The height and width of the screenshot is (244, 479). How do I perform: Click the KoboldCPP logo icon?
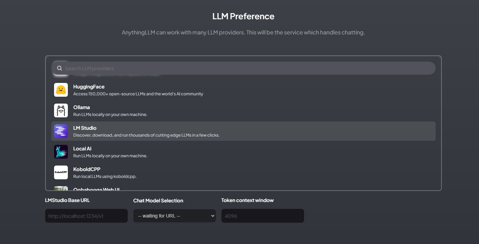coord(61,172)
